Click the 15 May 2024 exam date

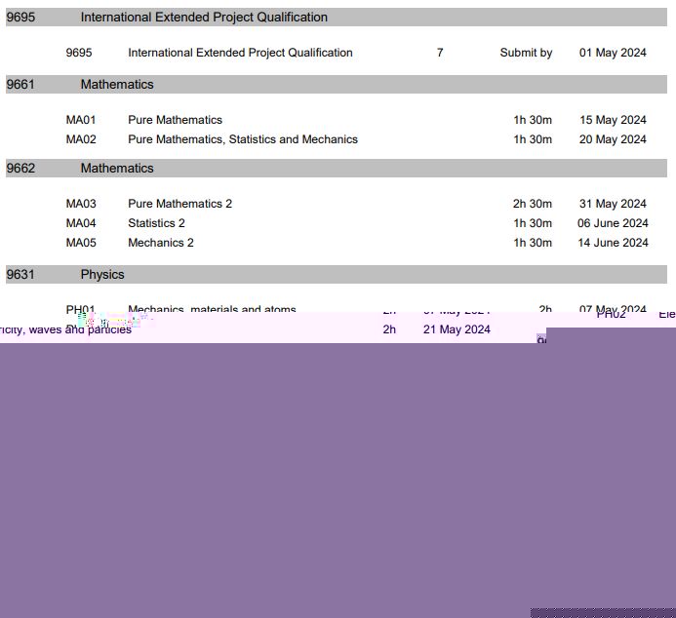click(x=613, y=120)
